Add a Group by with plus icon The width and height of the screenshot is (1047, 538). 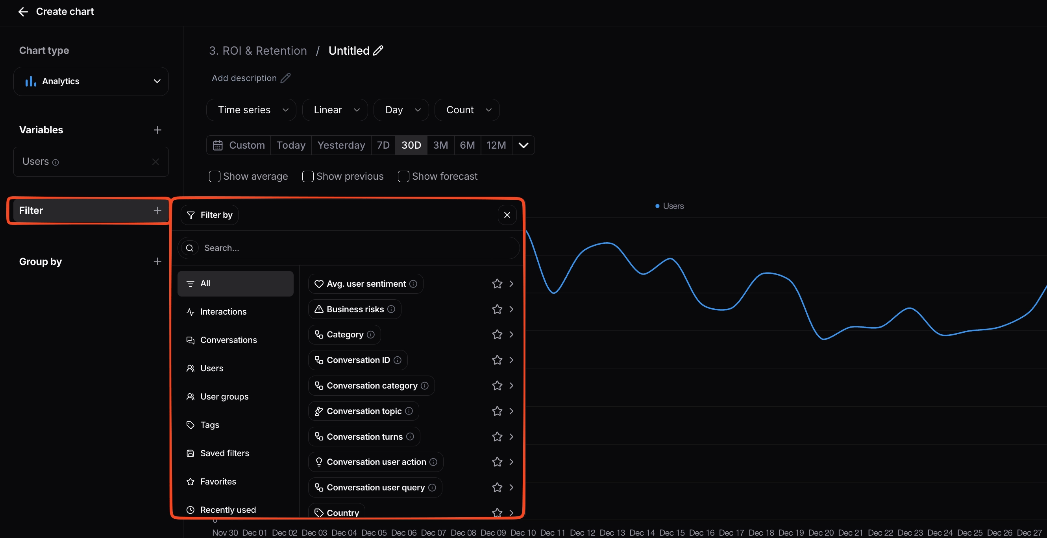coord(157,261)
